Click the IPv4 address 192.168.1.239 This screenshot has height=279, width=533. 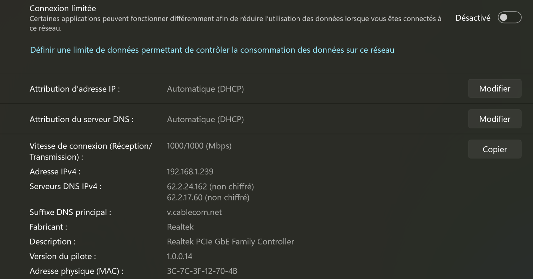tap(190, 172)
